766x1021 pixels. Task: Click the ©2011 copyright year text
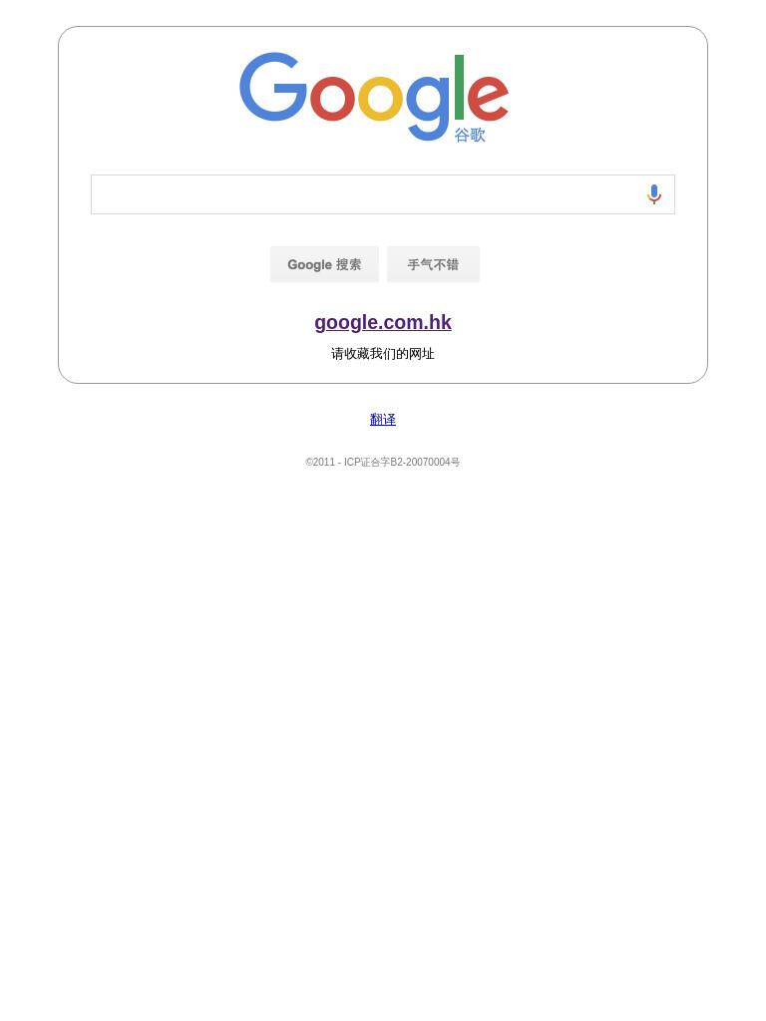coord(320,463)
